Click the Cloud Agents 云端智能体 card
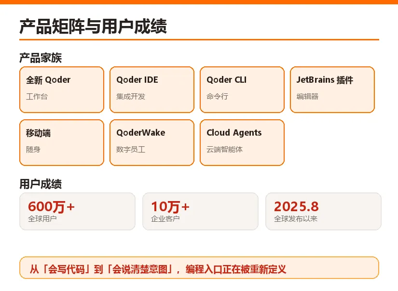 (242, 143)
